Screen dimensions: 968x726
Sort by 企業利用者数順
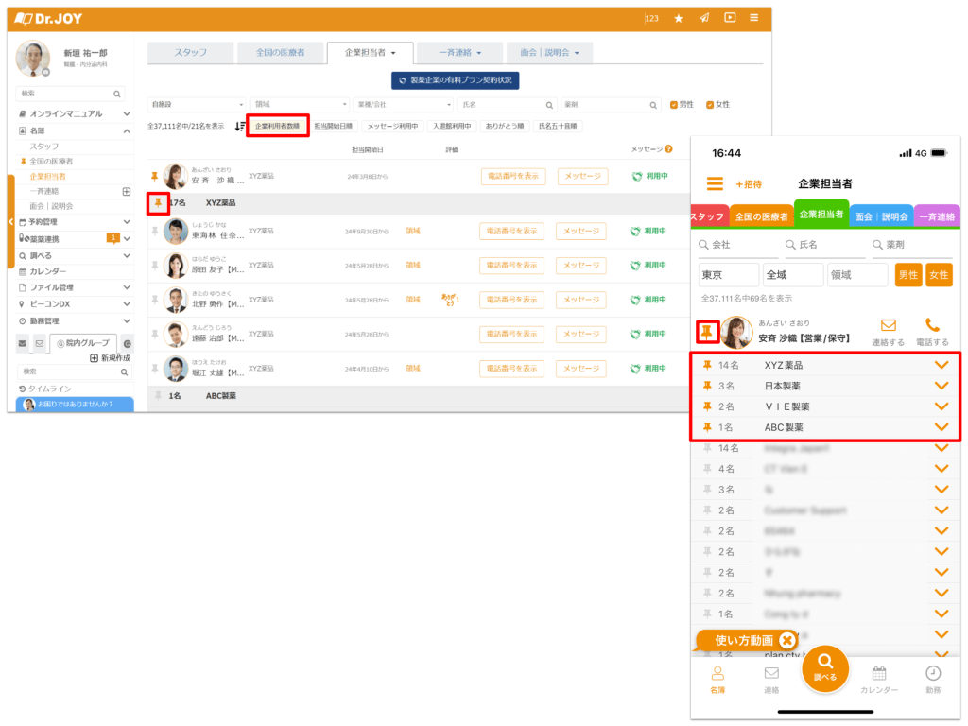[277, 126]
